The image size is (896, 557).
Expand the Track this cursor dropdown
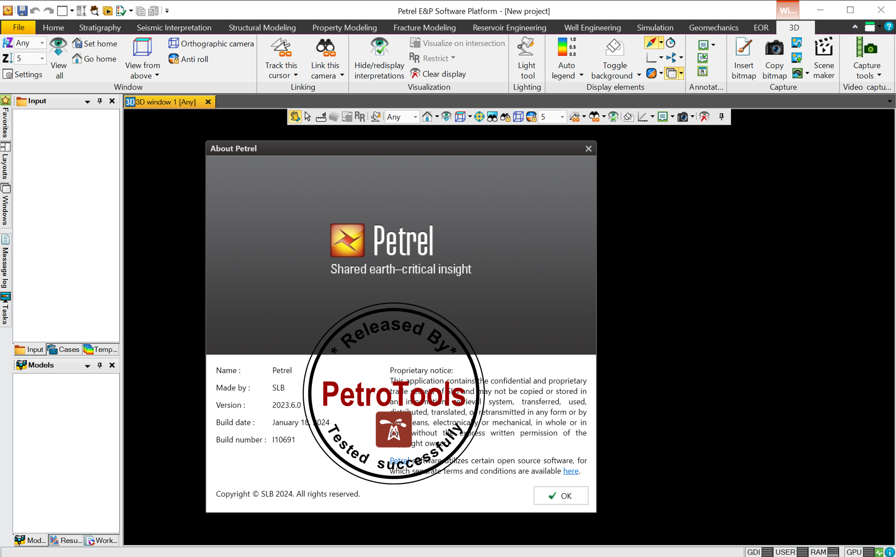tap(295, 75)
